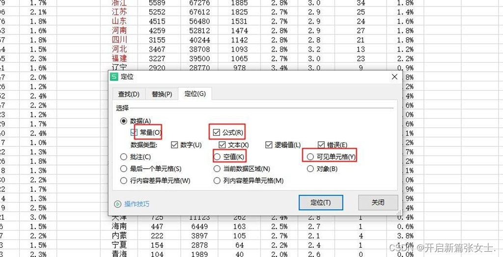Image resolution: width=503 pixels, height=257 pixels.
Task: Open the 操作技巧 link
Action: 137,204
